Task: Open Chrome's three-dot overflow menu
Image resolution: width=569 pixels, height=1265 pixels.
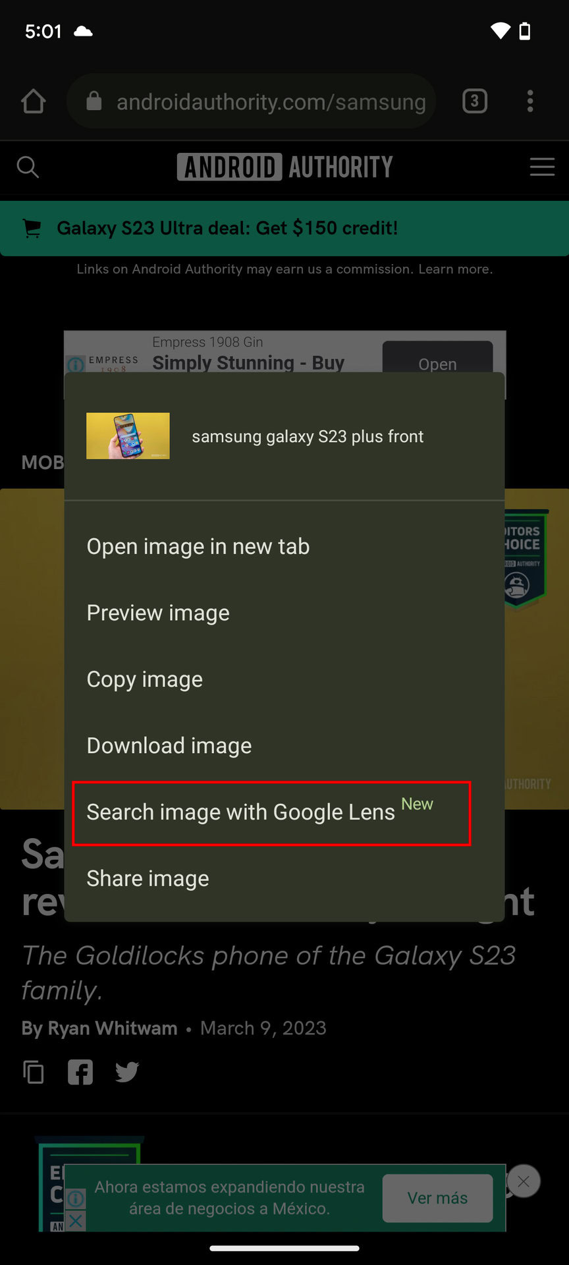Action: [x=530, y=101]
